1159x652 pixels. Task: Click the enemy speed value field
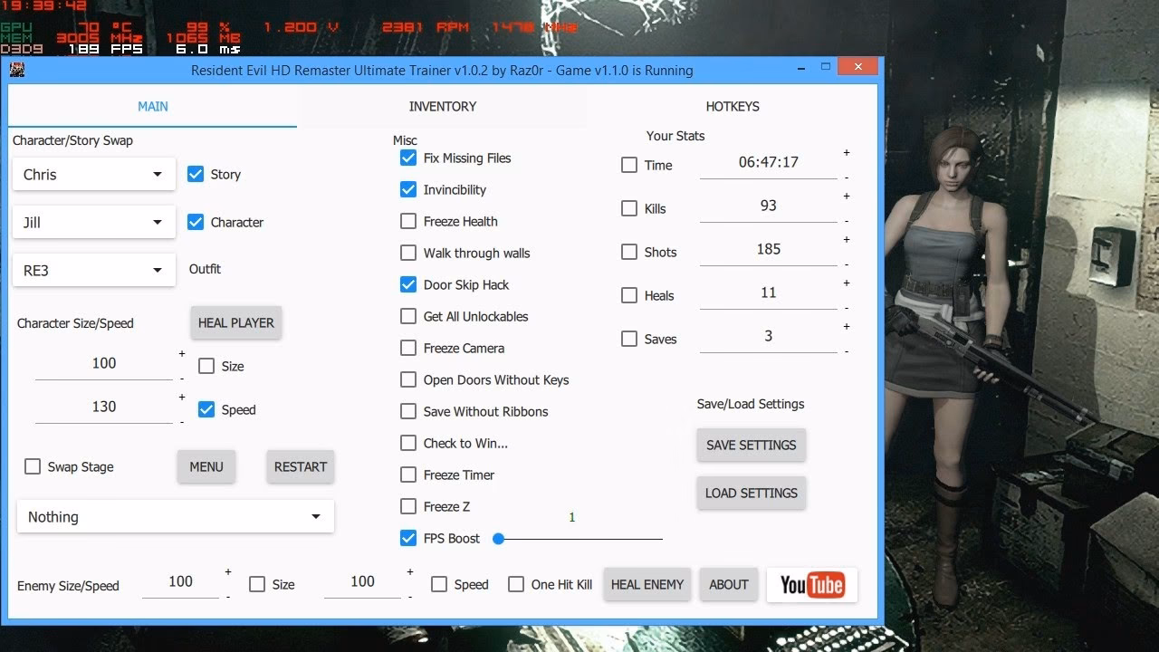[x=363, y=581]
